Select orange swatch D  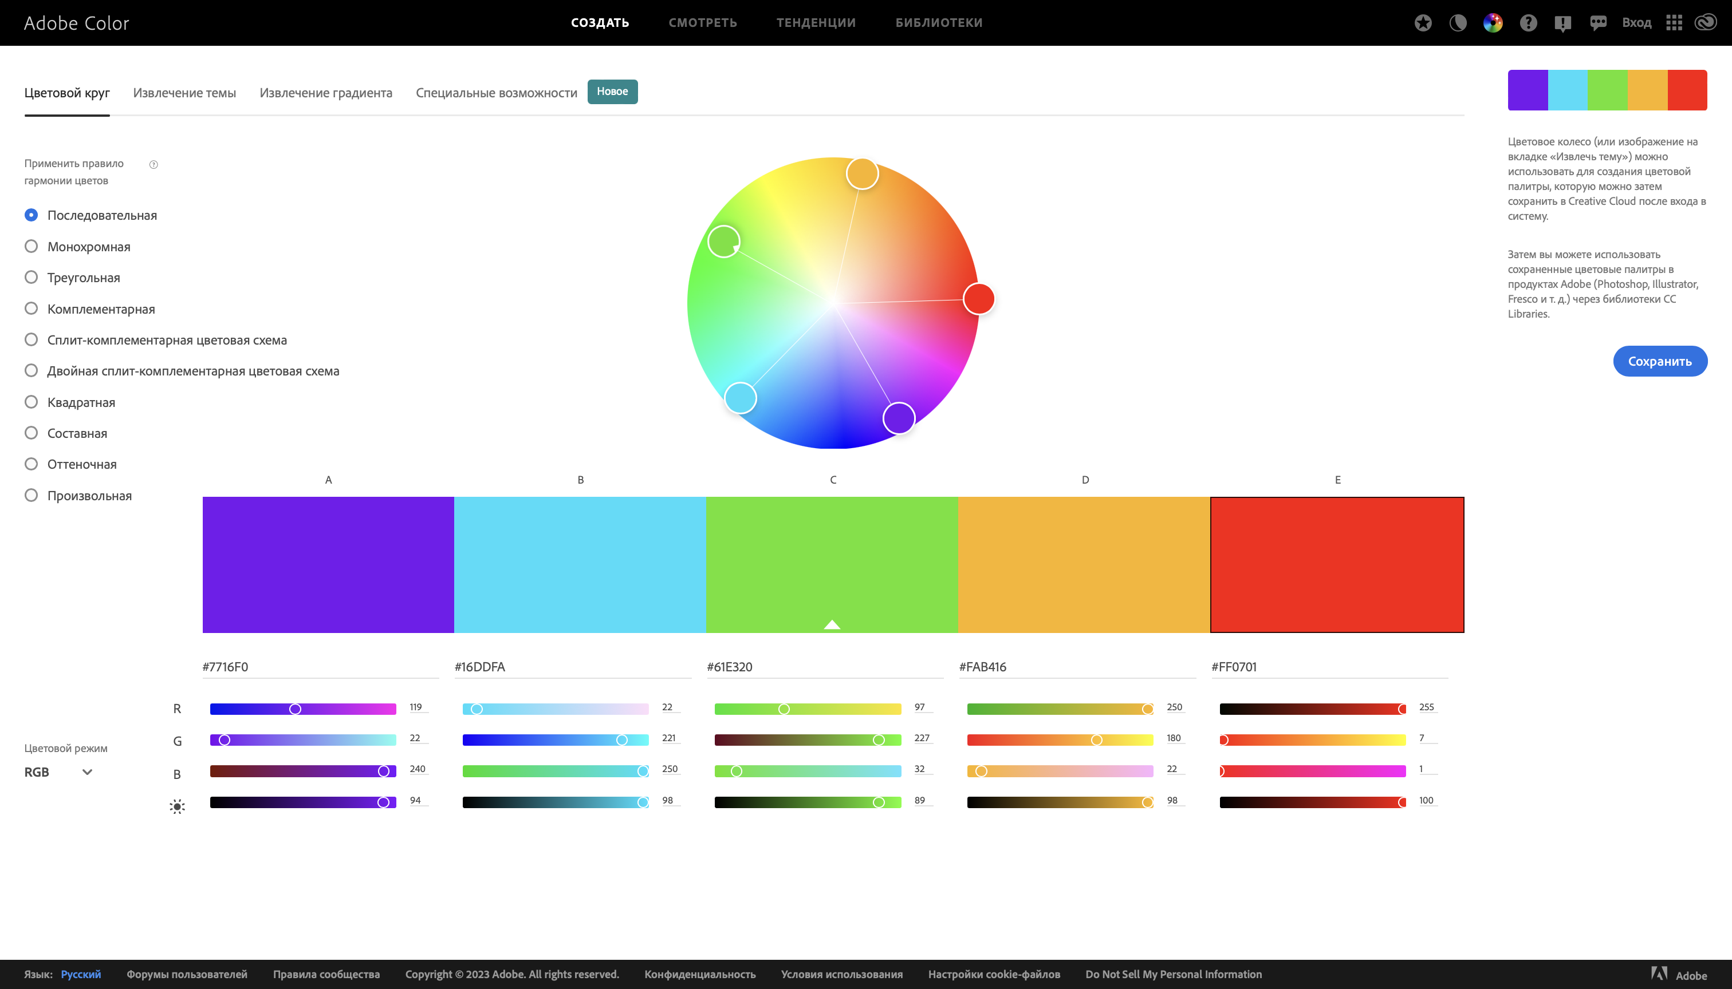tap(1084, 564)
